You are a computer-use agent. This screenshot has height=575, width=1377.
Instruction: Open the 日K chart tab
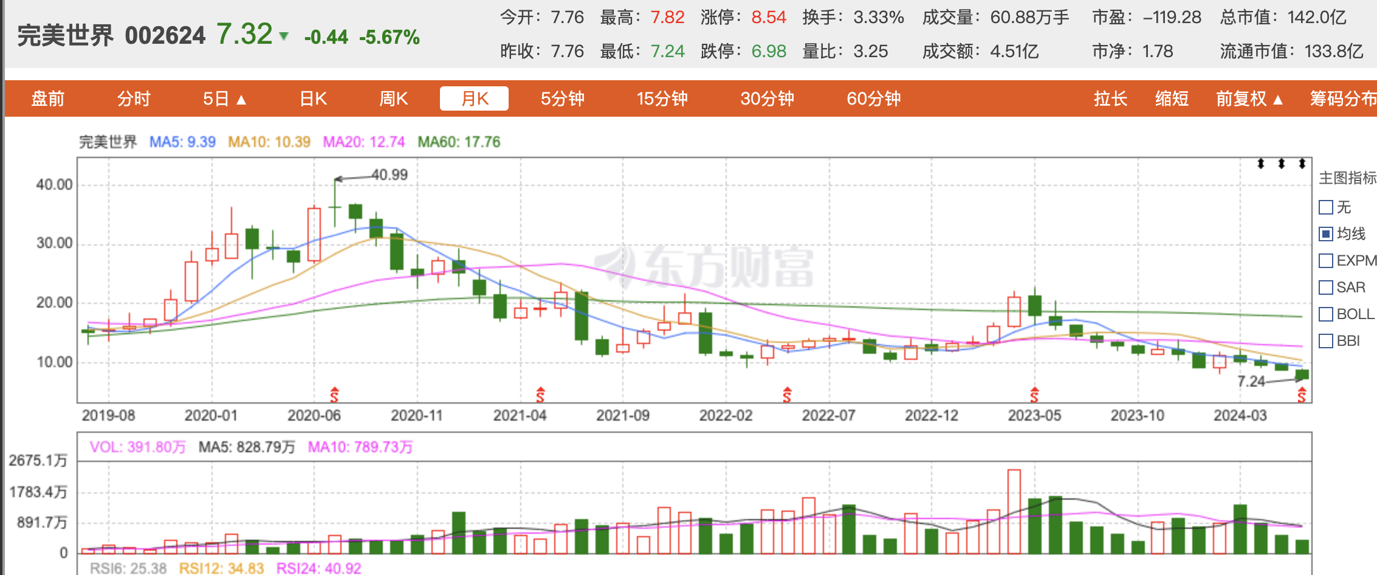[x=314, y=98]
